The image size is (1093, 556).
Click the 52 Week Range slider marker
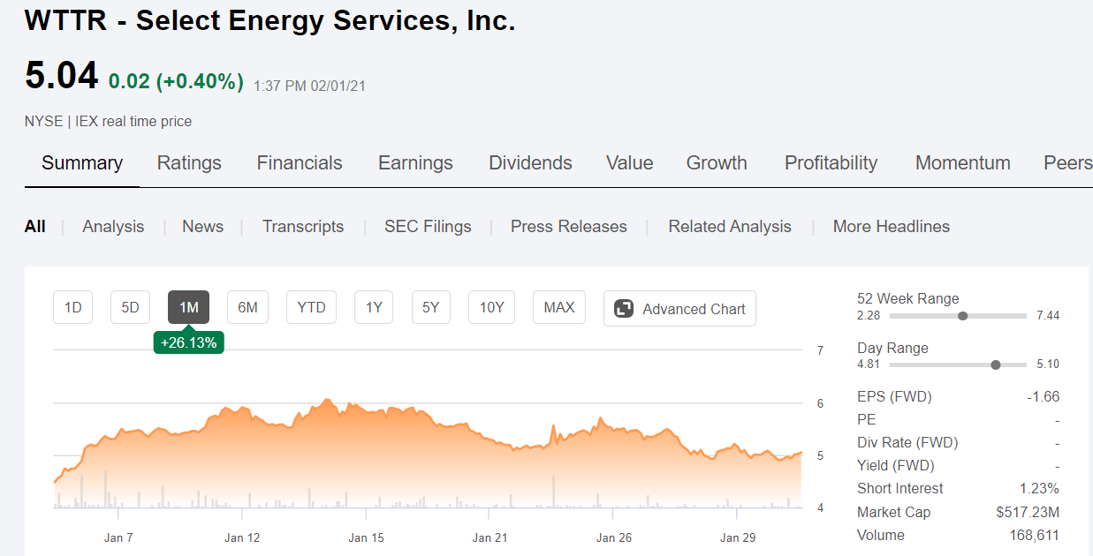tap(963, 315)
